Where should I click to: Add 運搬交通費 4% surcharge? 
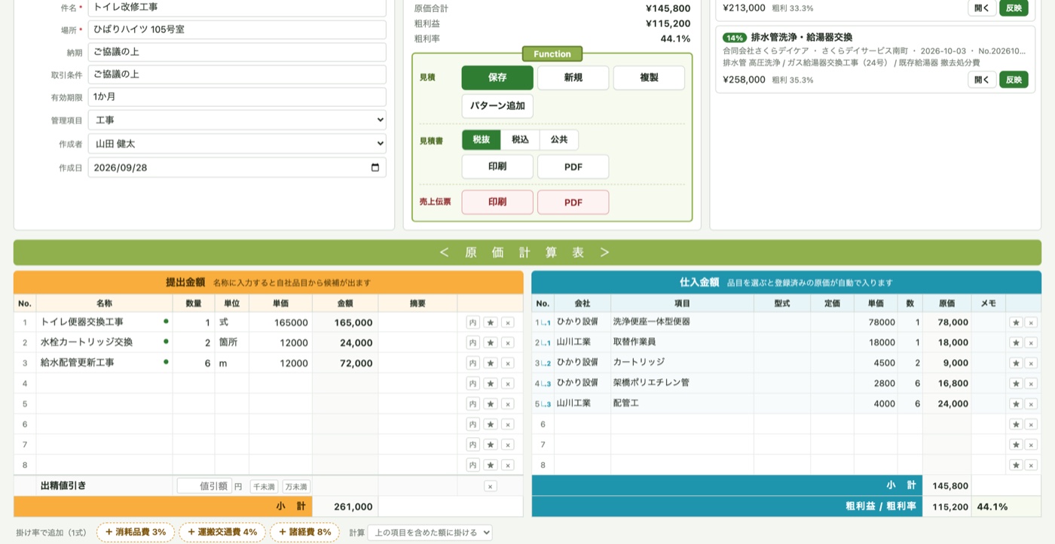coord(222,533)
